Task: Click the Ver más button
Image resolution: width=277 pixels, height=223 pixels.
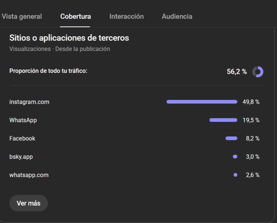Action: [29, 203]
